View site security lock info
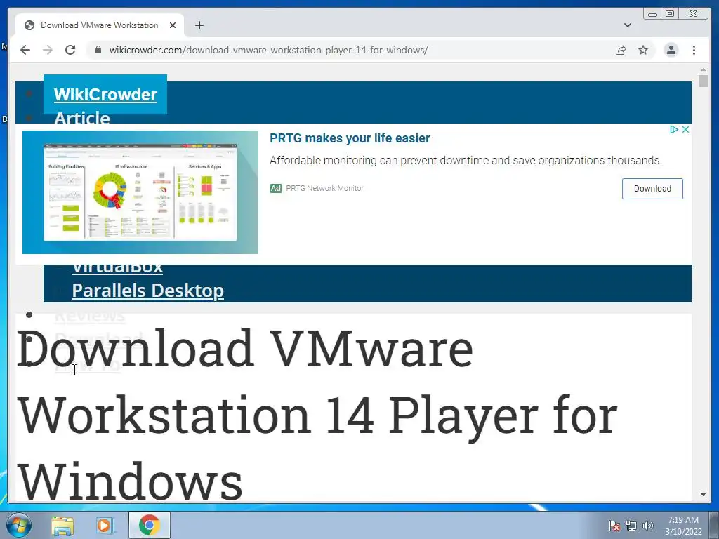Screen dimensions: 719x539 [98, 50]
